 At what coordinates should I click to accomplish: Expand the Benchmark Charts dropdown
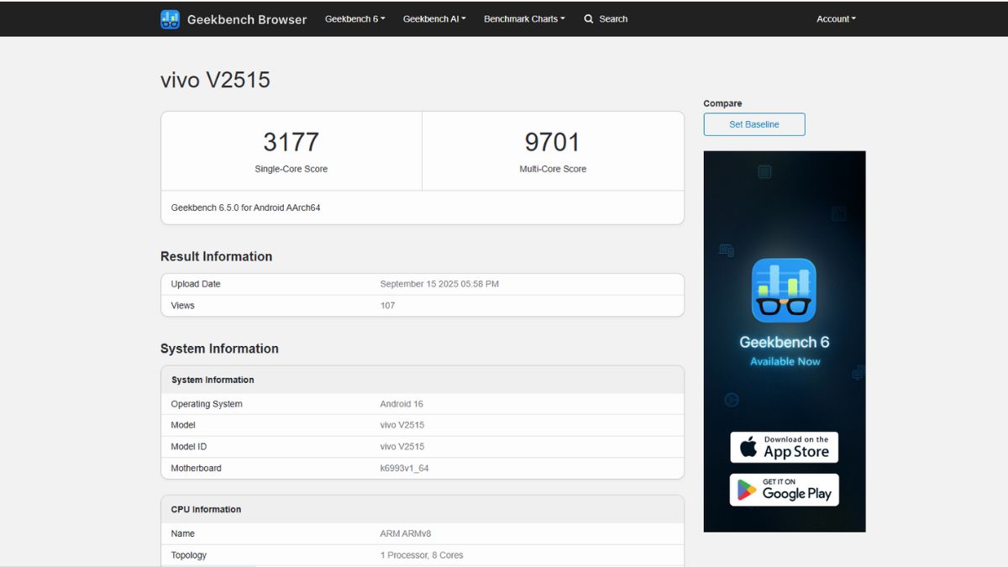523,18
